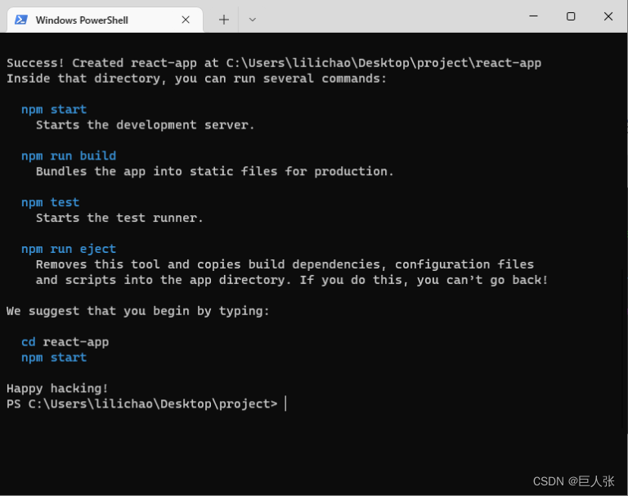This screenshot has width=628, height=496.
Task: Click 'Removes this tool and copies build' line
Action: click(285, 264)
